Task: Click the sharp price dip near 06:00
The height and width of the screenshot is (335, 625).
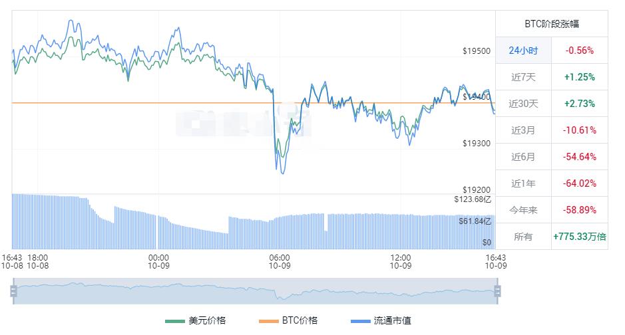Action: click(x=278, y=166)
